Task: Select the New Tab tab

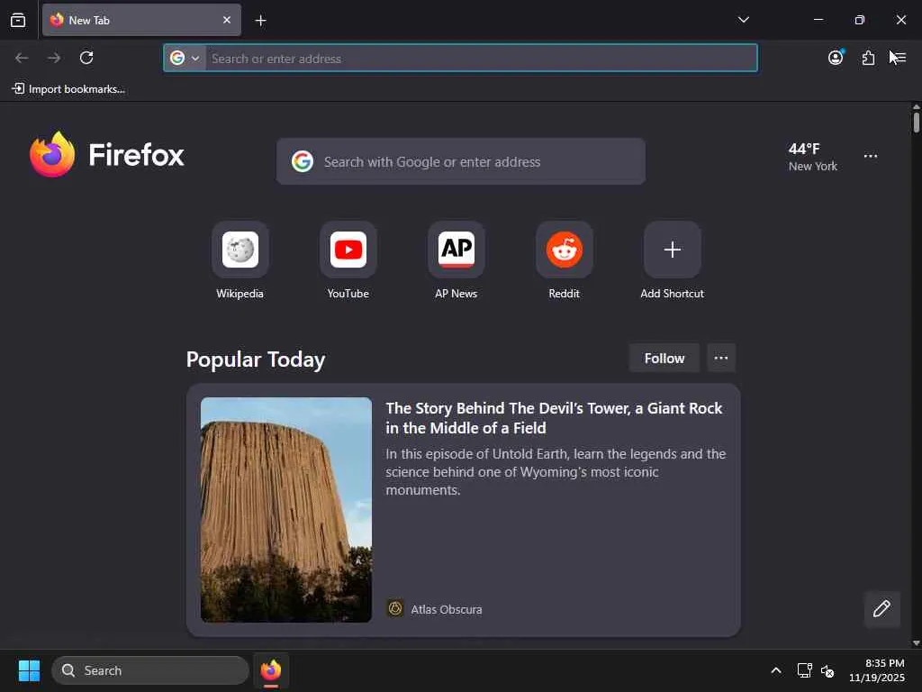Action: (141, 20)
